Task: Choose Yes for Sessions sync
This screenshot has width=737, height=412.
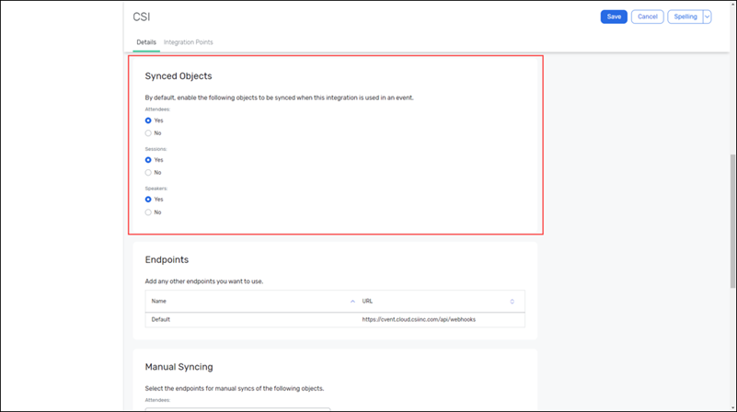Action: [x=148, y=160]
